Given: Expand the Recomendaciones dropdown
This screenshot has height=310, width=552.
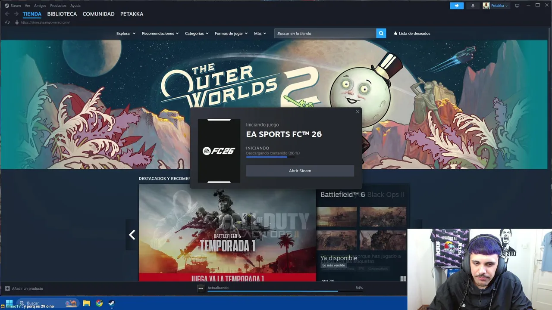Looking at the screenshot, I should click(x=160, y=33).
